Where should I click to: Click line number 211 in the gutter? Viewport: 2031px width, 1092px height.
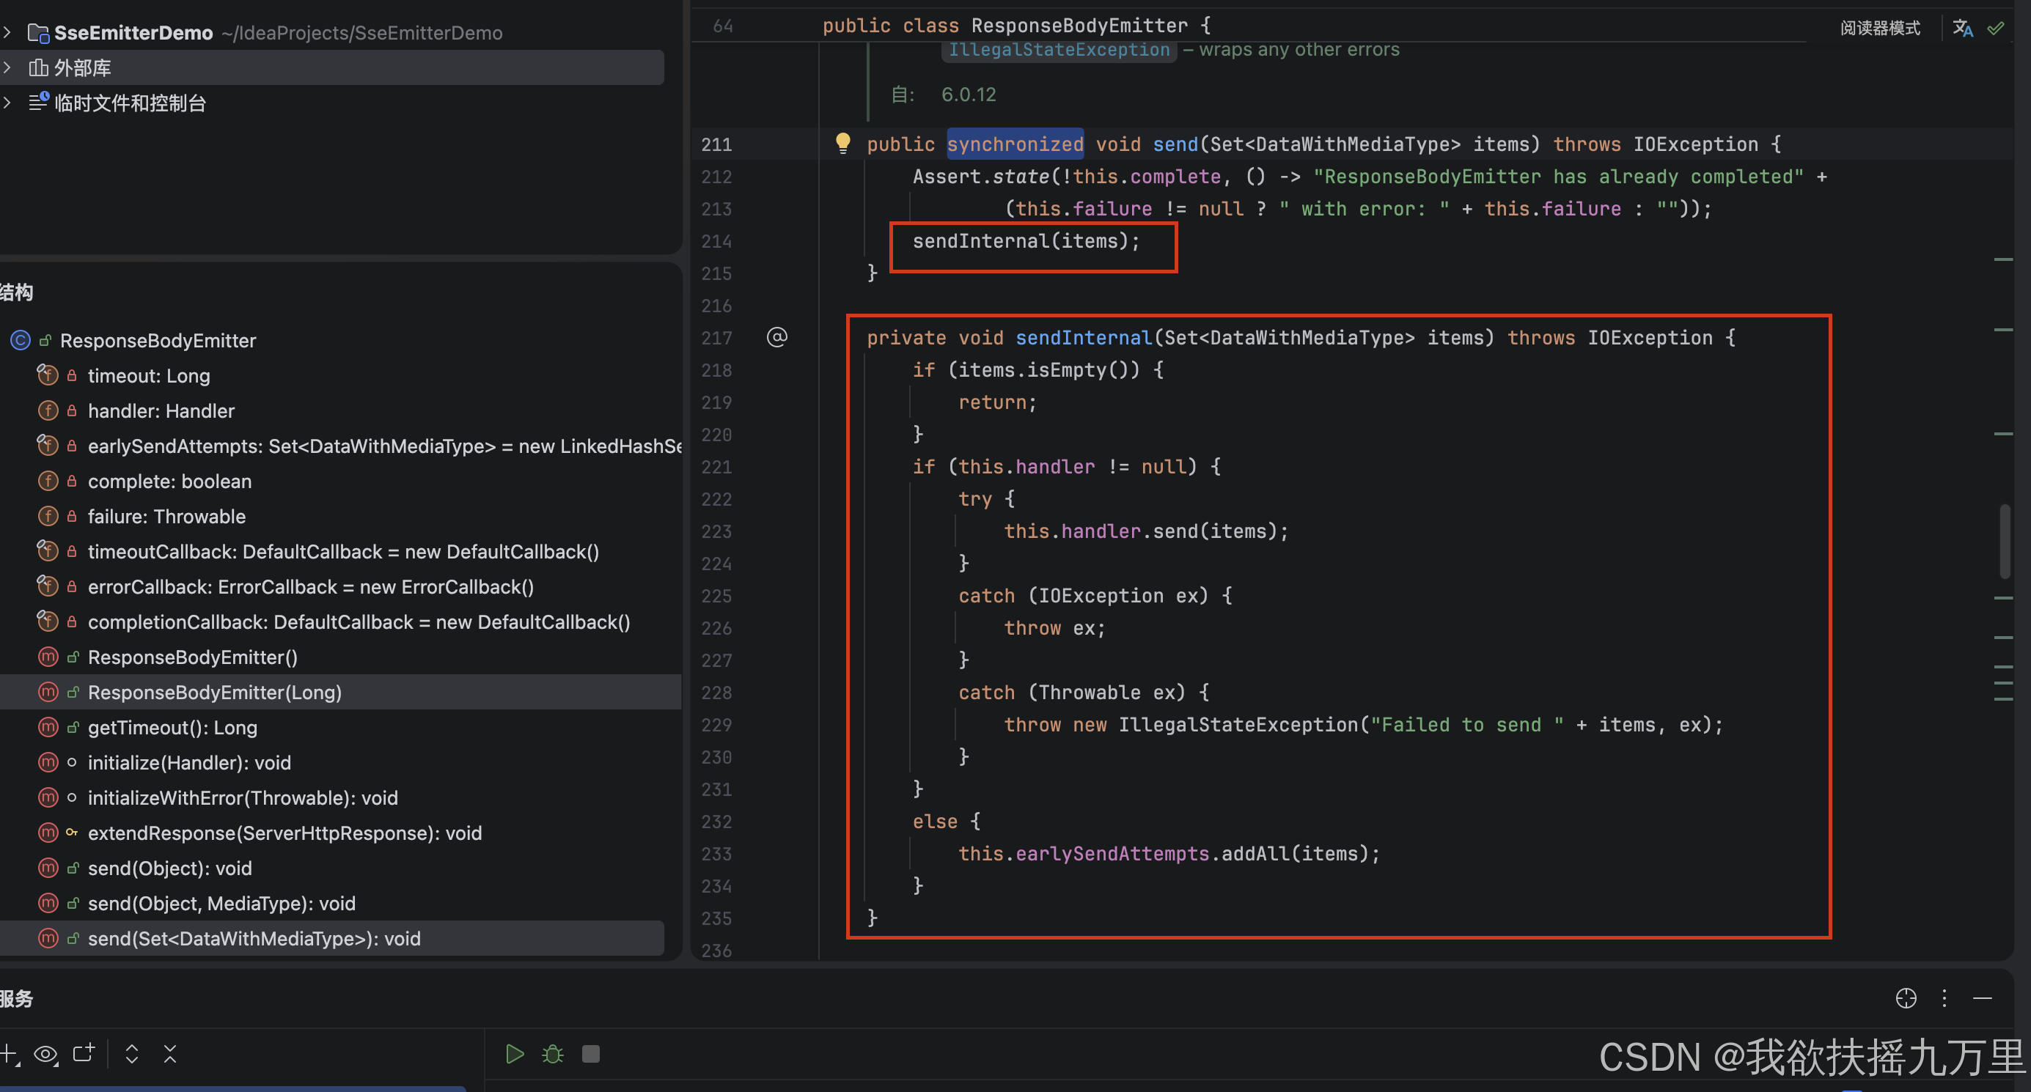(716, 144)
